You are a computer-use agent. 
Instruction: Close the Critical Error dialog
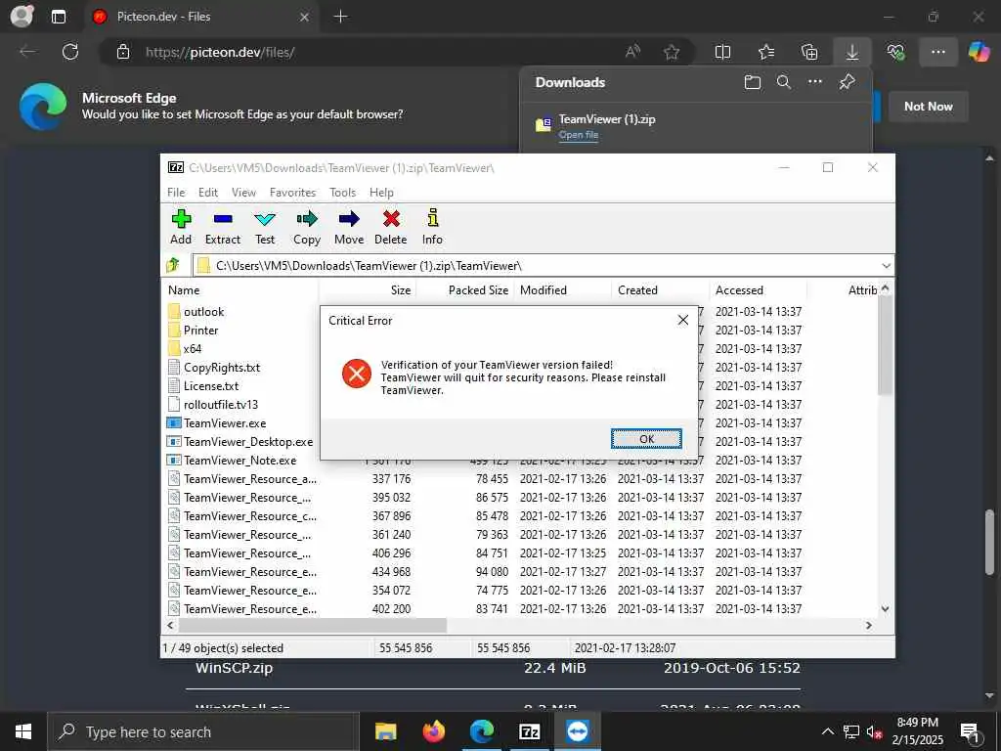(683, 320)
